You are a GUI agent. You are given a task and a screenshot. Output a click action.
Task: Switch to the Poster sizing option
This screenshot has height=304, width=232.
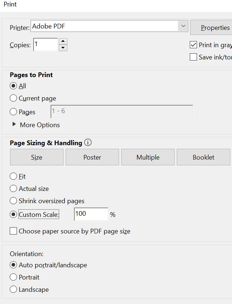[92, 157]
